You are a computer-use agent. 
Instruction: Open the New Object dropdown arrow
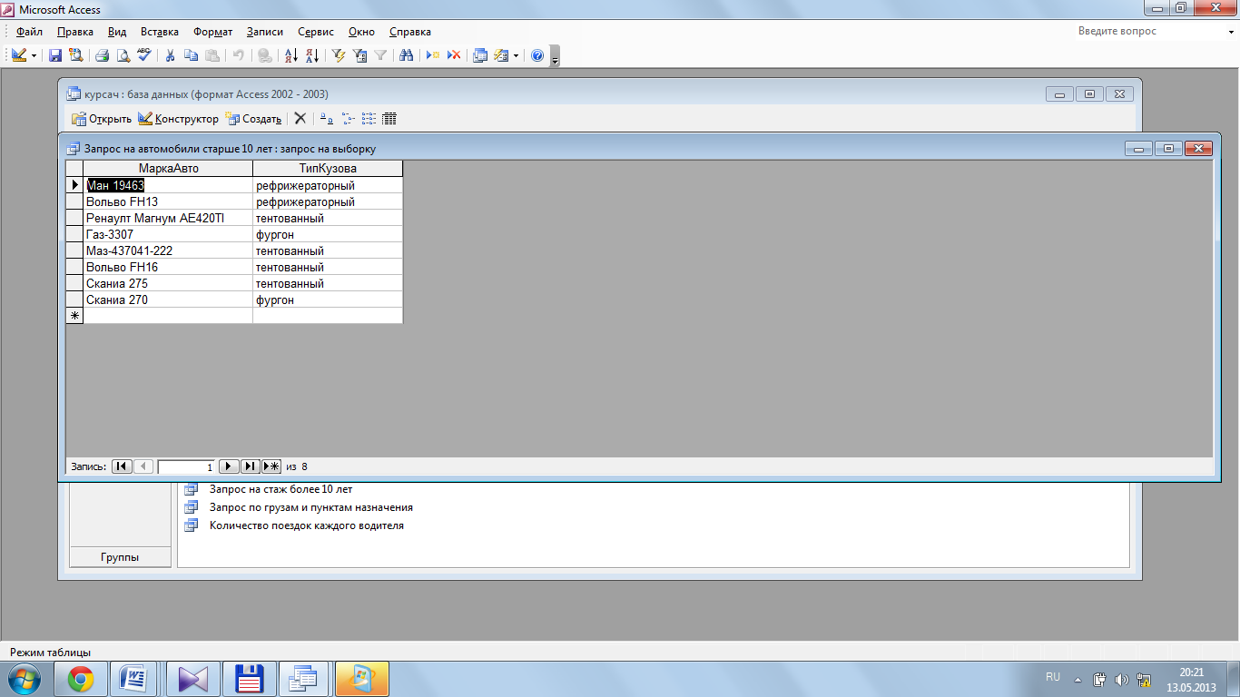(516, 55)
